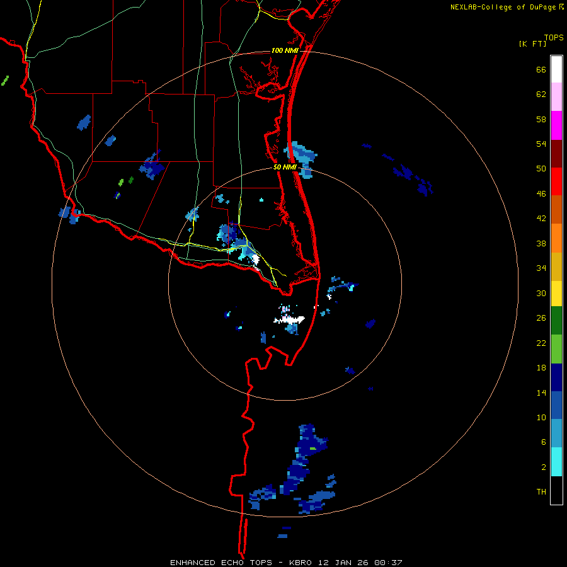Click the legend value 46

click(541, 194)
